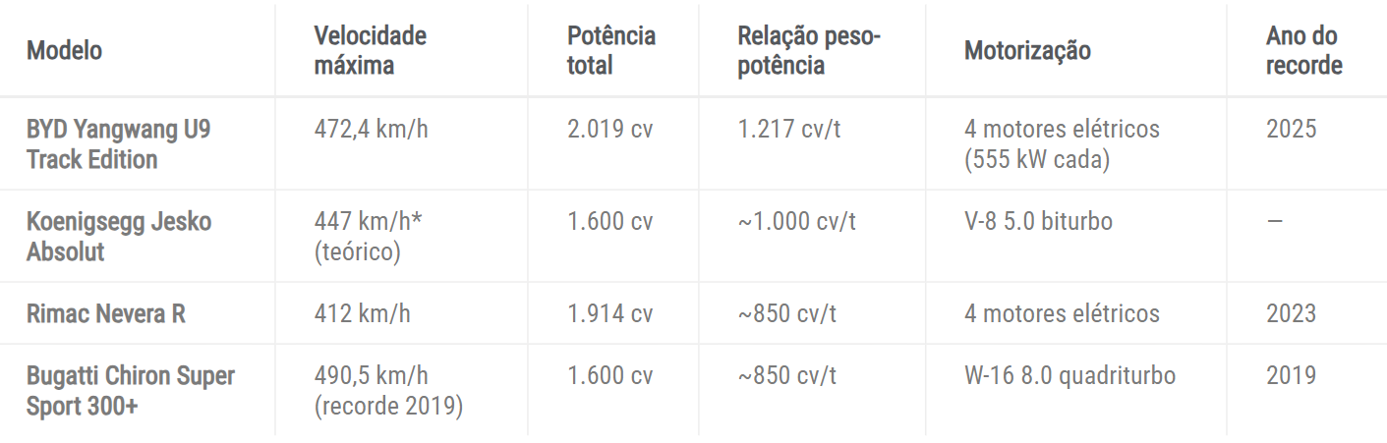Click the 490,5 km/h (recorde 2019) cell
This screenshot has height=443, width=1387.
click(x=388, y=390)
